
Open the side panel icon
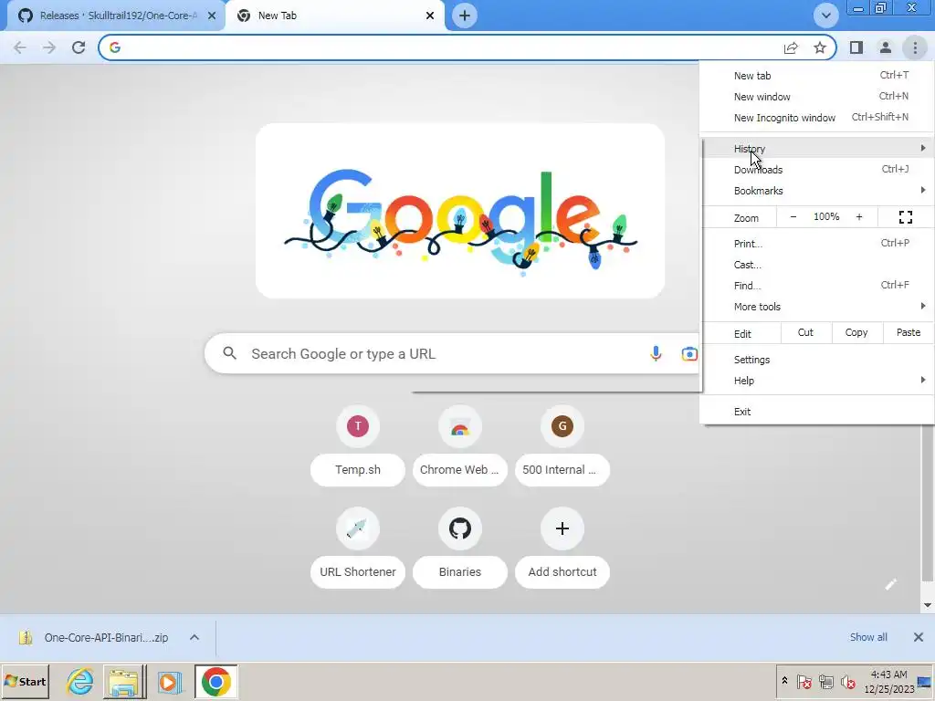(x=856, y=47)
